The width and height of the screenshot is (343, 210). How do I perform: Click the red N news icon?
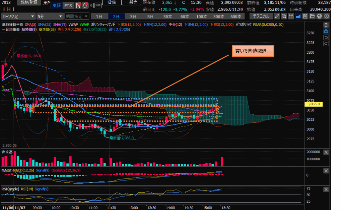(78, 5)
